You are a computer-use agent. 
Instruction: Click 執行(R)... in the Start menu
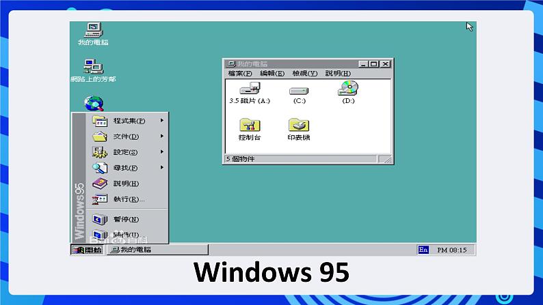[129, 199]
